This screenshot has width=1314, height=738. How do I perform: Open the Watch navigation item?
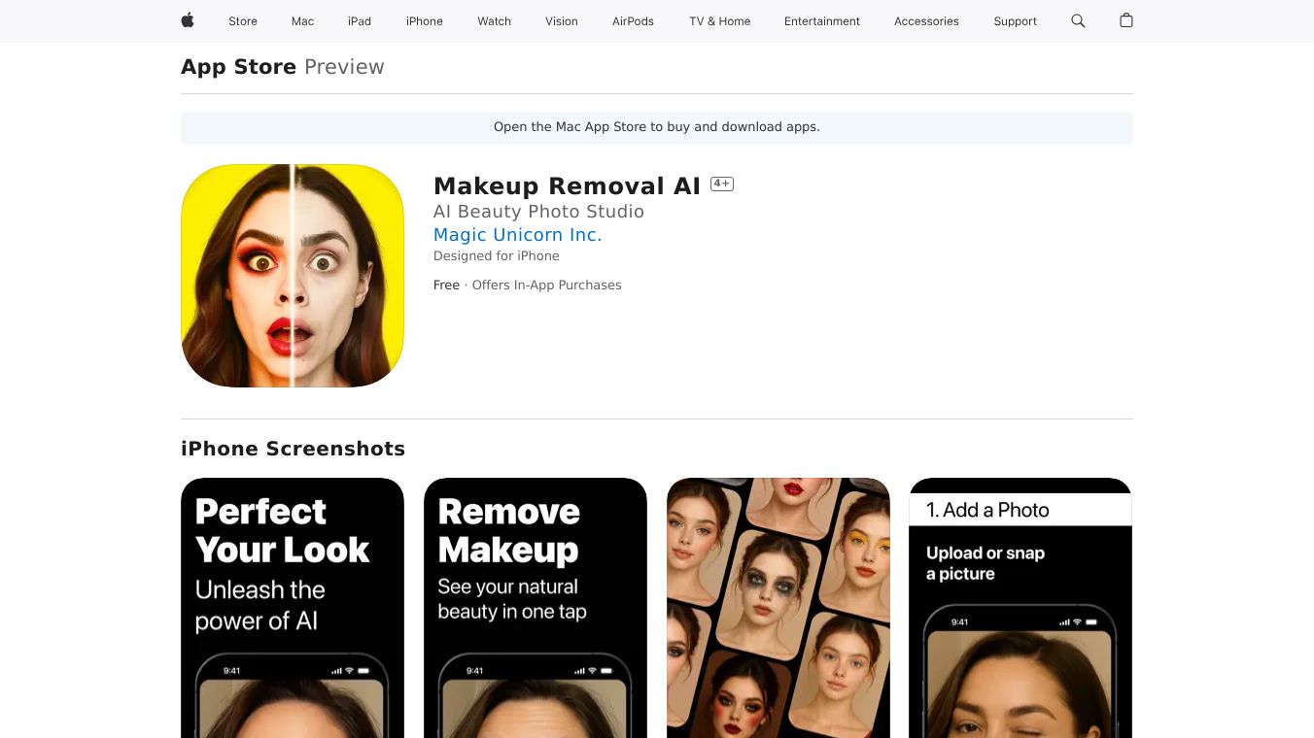[494, 21]
